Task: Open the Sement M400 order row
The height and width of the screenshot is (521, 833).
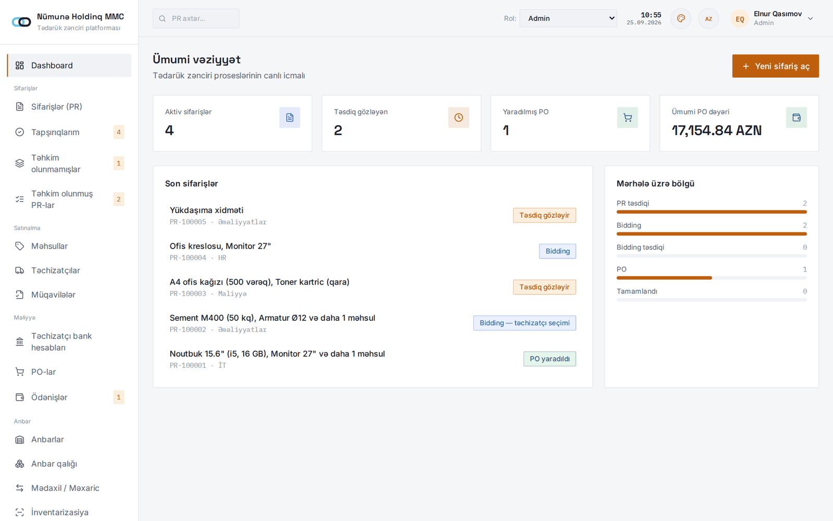Action: (x=373, y=324)
